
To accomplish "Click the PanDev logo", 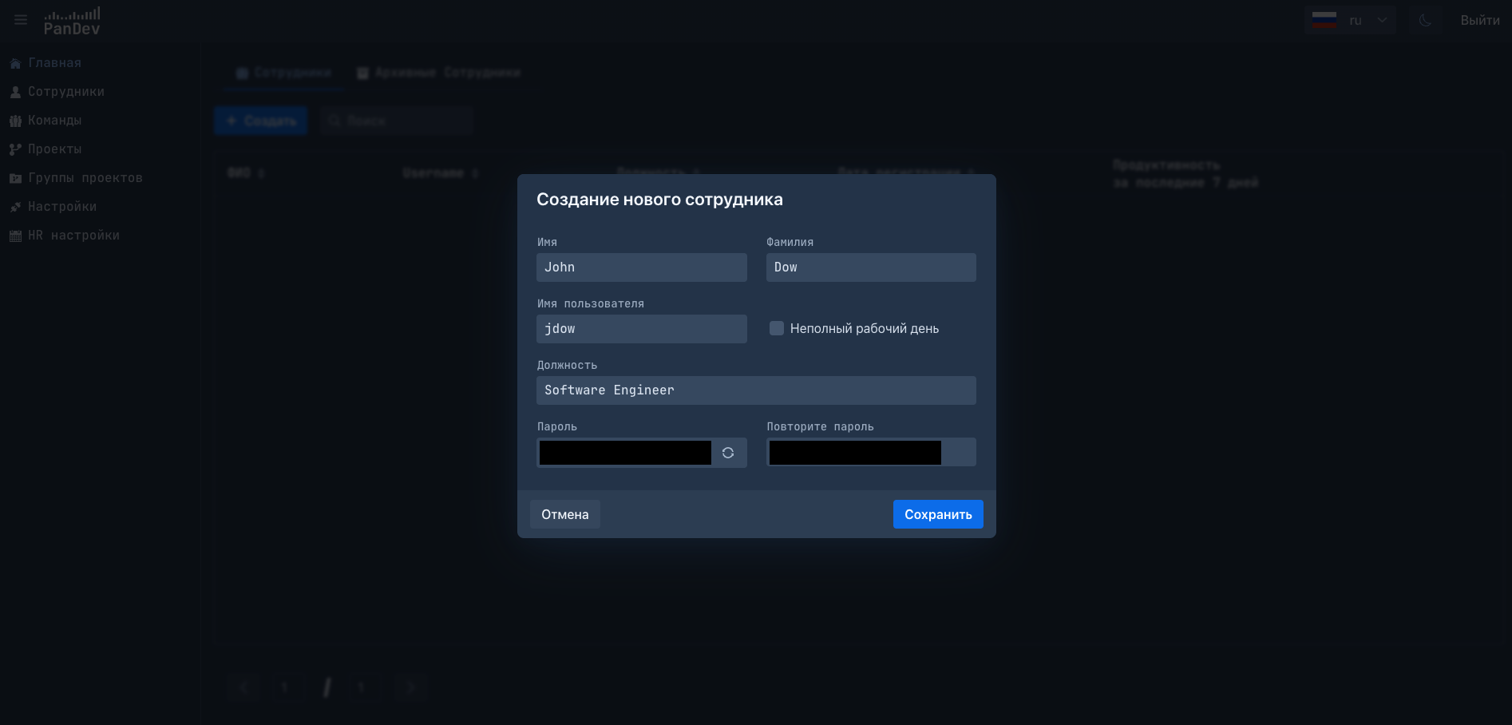I will pyautogui.click(x=73, y=21).
